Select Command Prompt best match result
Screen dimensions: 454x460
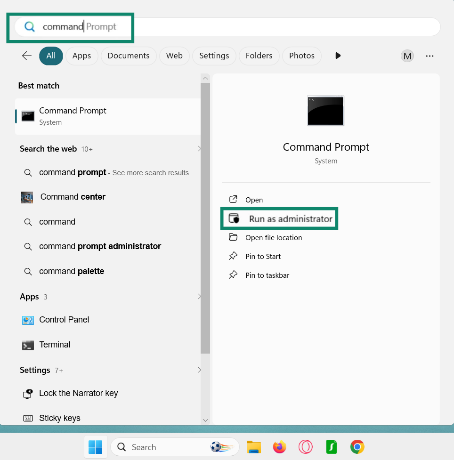point(108,116)
